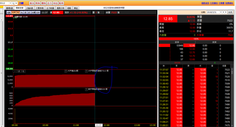Click the red 12.85 price box in toolbar
The width and height of the screenshot is (236, 127).
pos(58,12)
